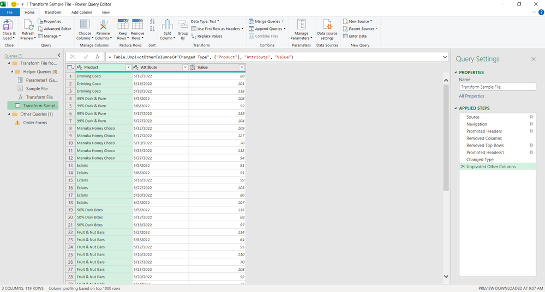The image size is (545, 292).
Task: Click the Replace Values icon
Action: [194, 36]
